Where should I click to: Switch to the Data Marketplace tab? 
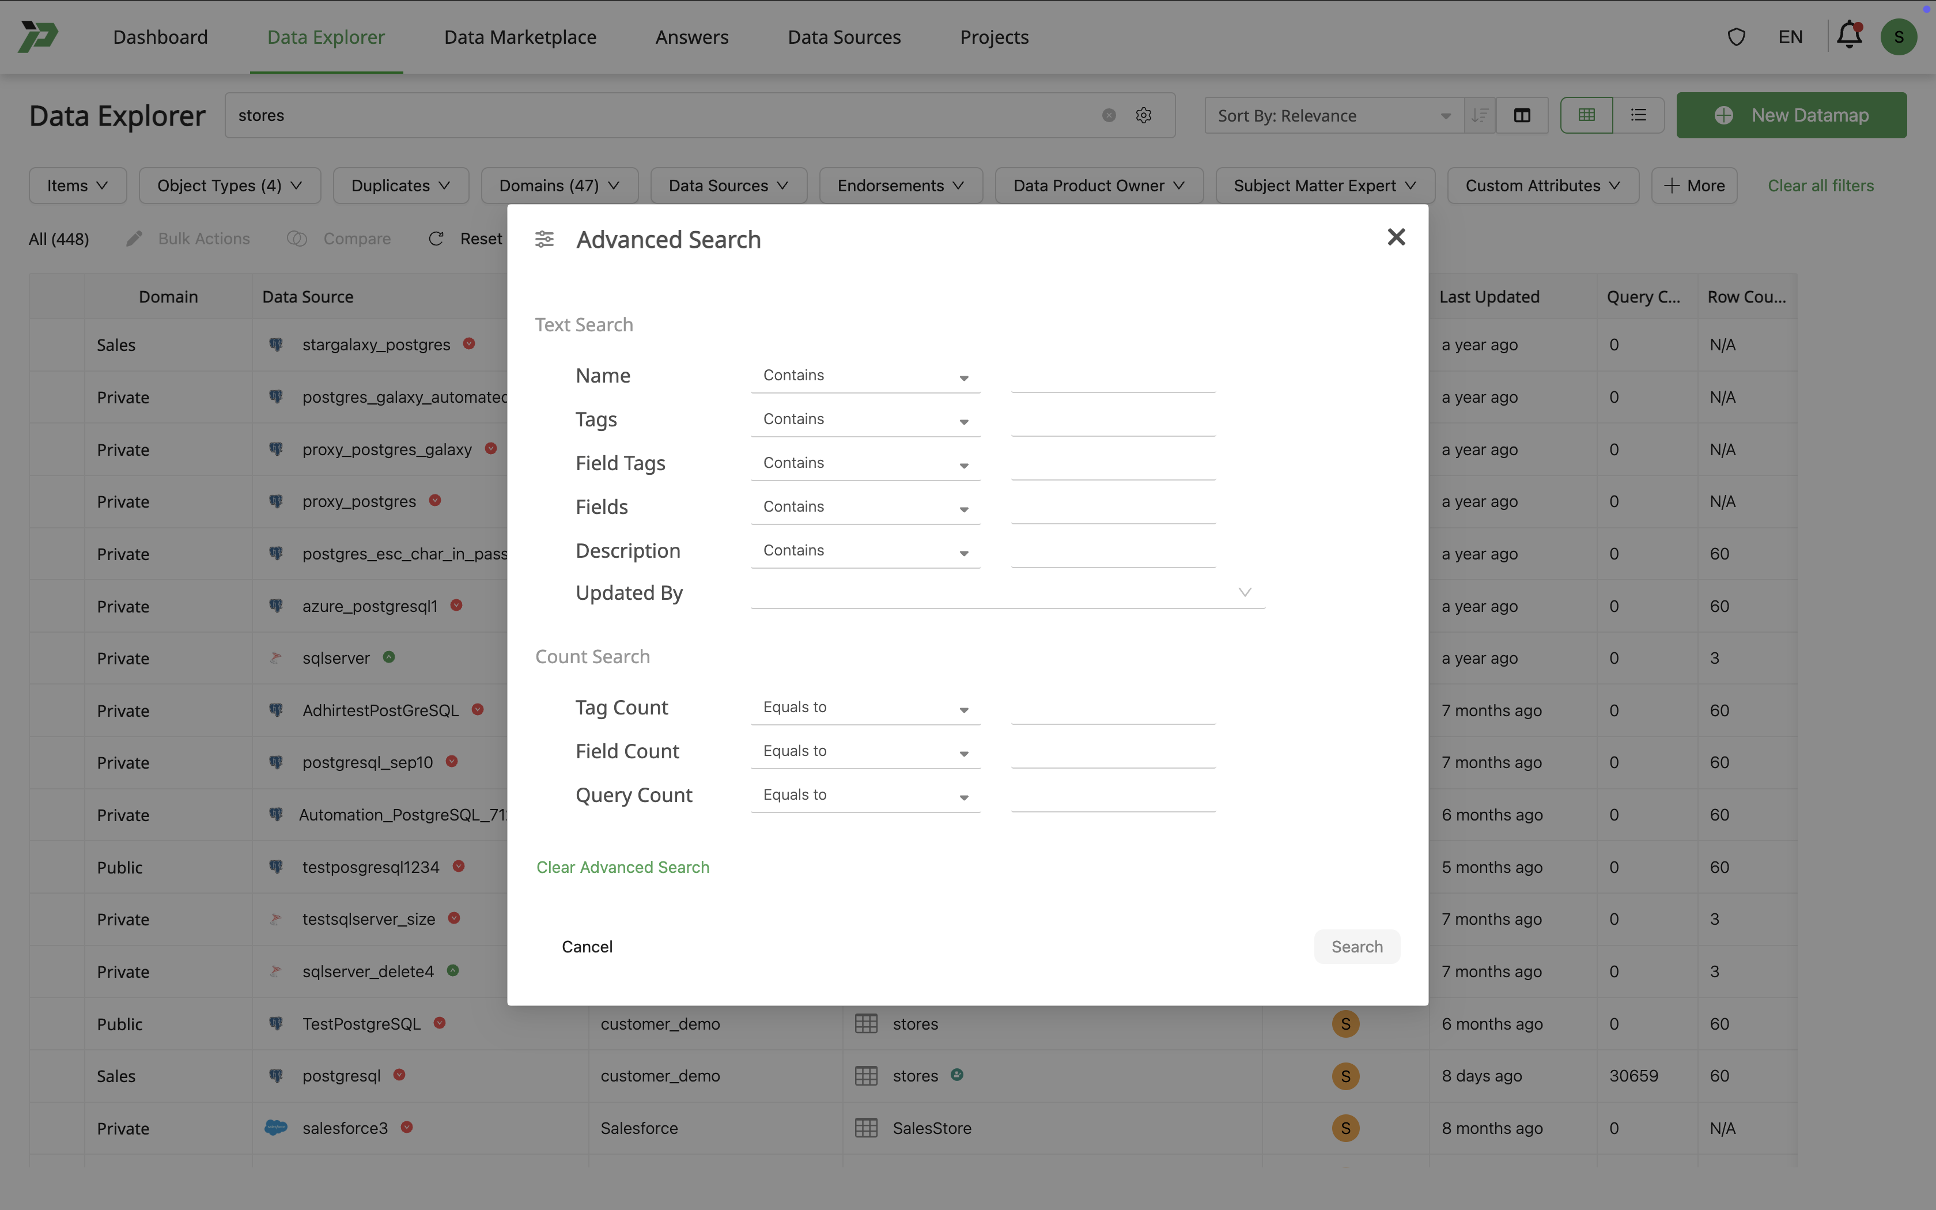(x=519, y=37)
